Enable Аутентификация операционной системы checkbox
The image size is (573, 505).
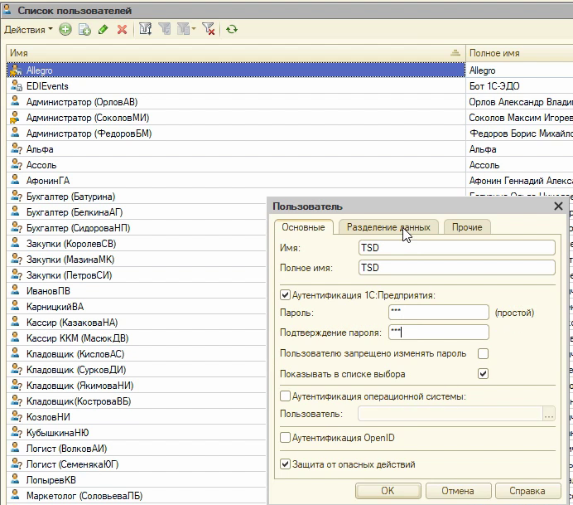(285, 396)
